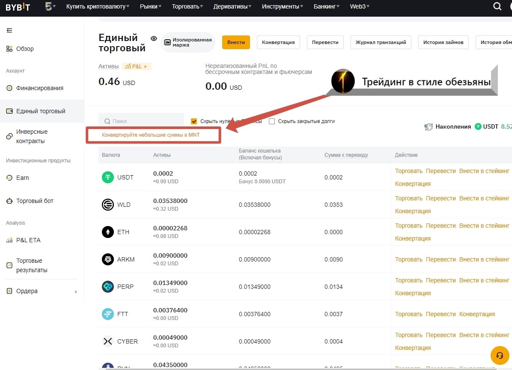Click the Единый торговый wallet icon

tap(9, 111)
